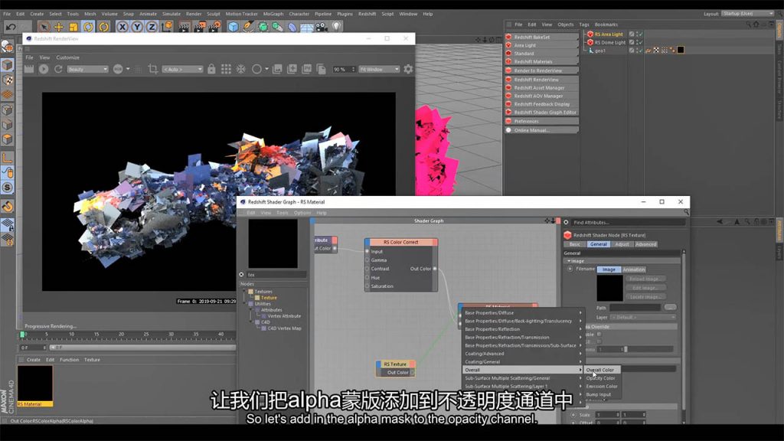The image size is (784, 441).
Task: Add a Cube primitive object
Action: click(233, 27)
